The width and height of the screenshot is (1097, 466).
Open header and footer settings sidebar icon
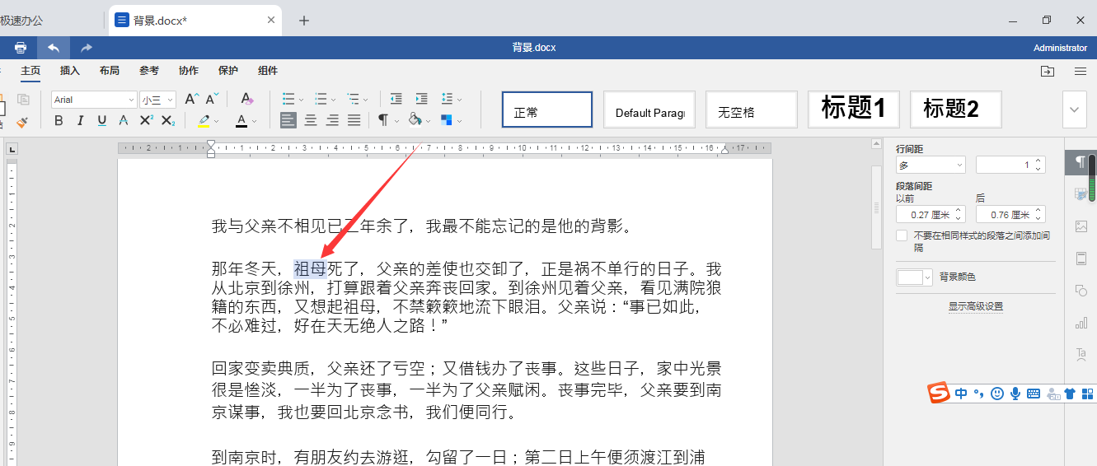click(1081, 259)
